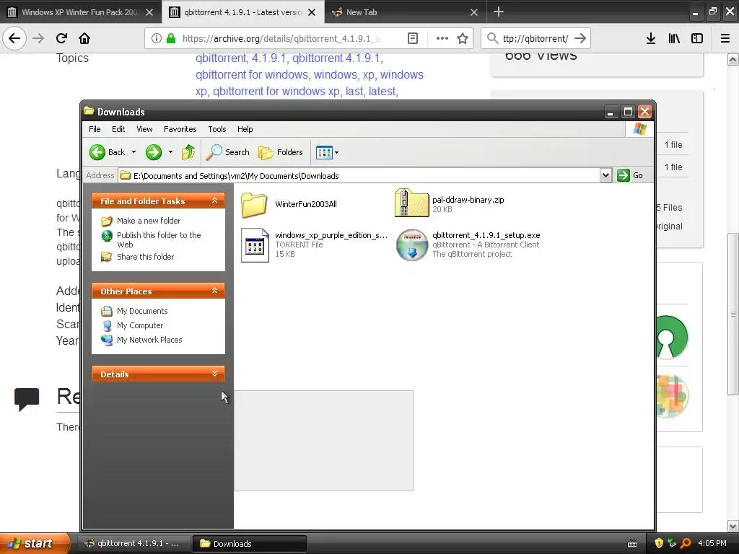
Task: Toggle the Folders pane button
Action: click(x=281, y=152)
